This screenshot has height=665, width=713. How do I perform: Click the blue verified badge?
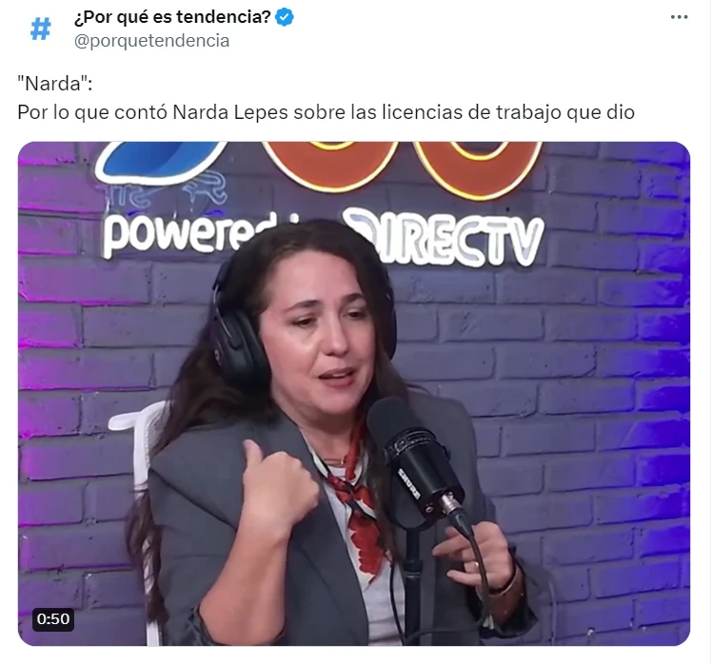point(285,17)
